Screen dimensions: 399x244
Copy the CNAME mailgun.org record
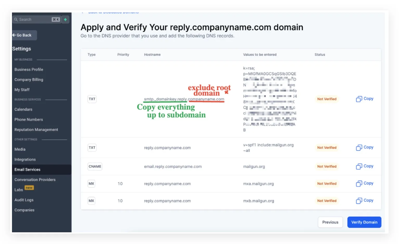[365, 166]
